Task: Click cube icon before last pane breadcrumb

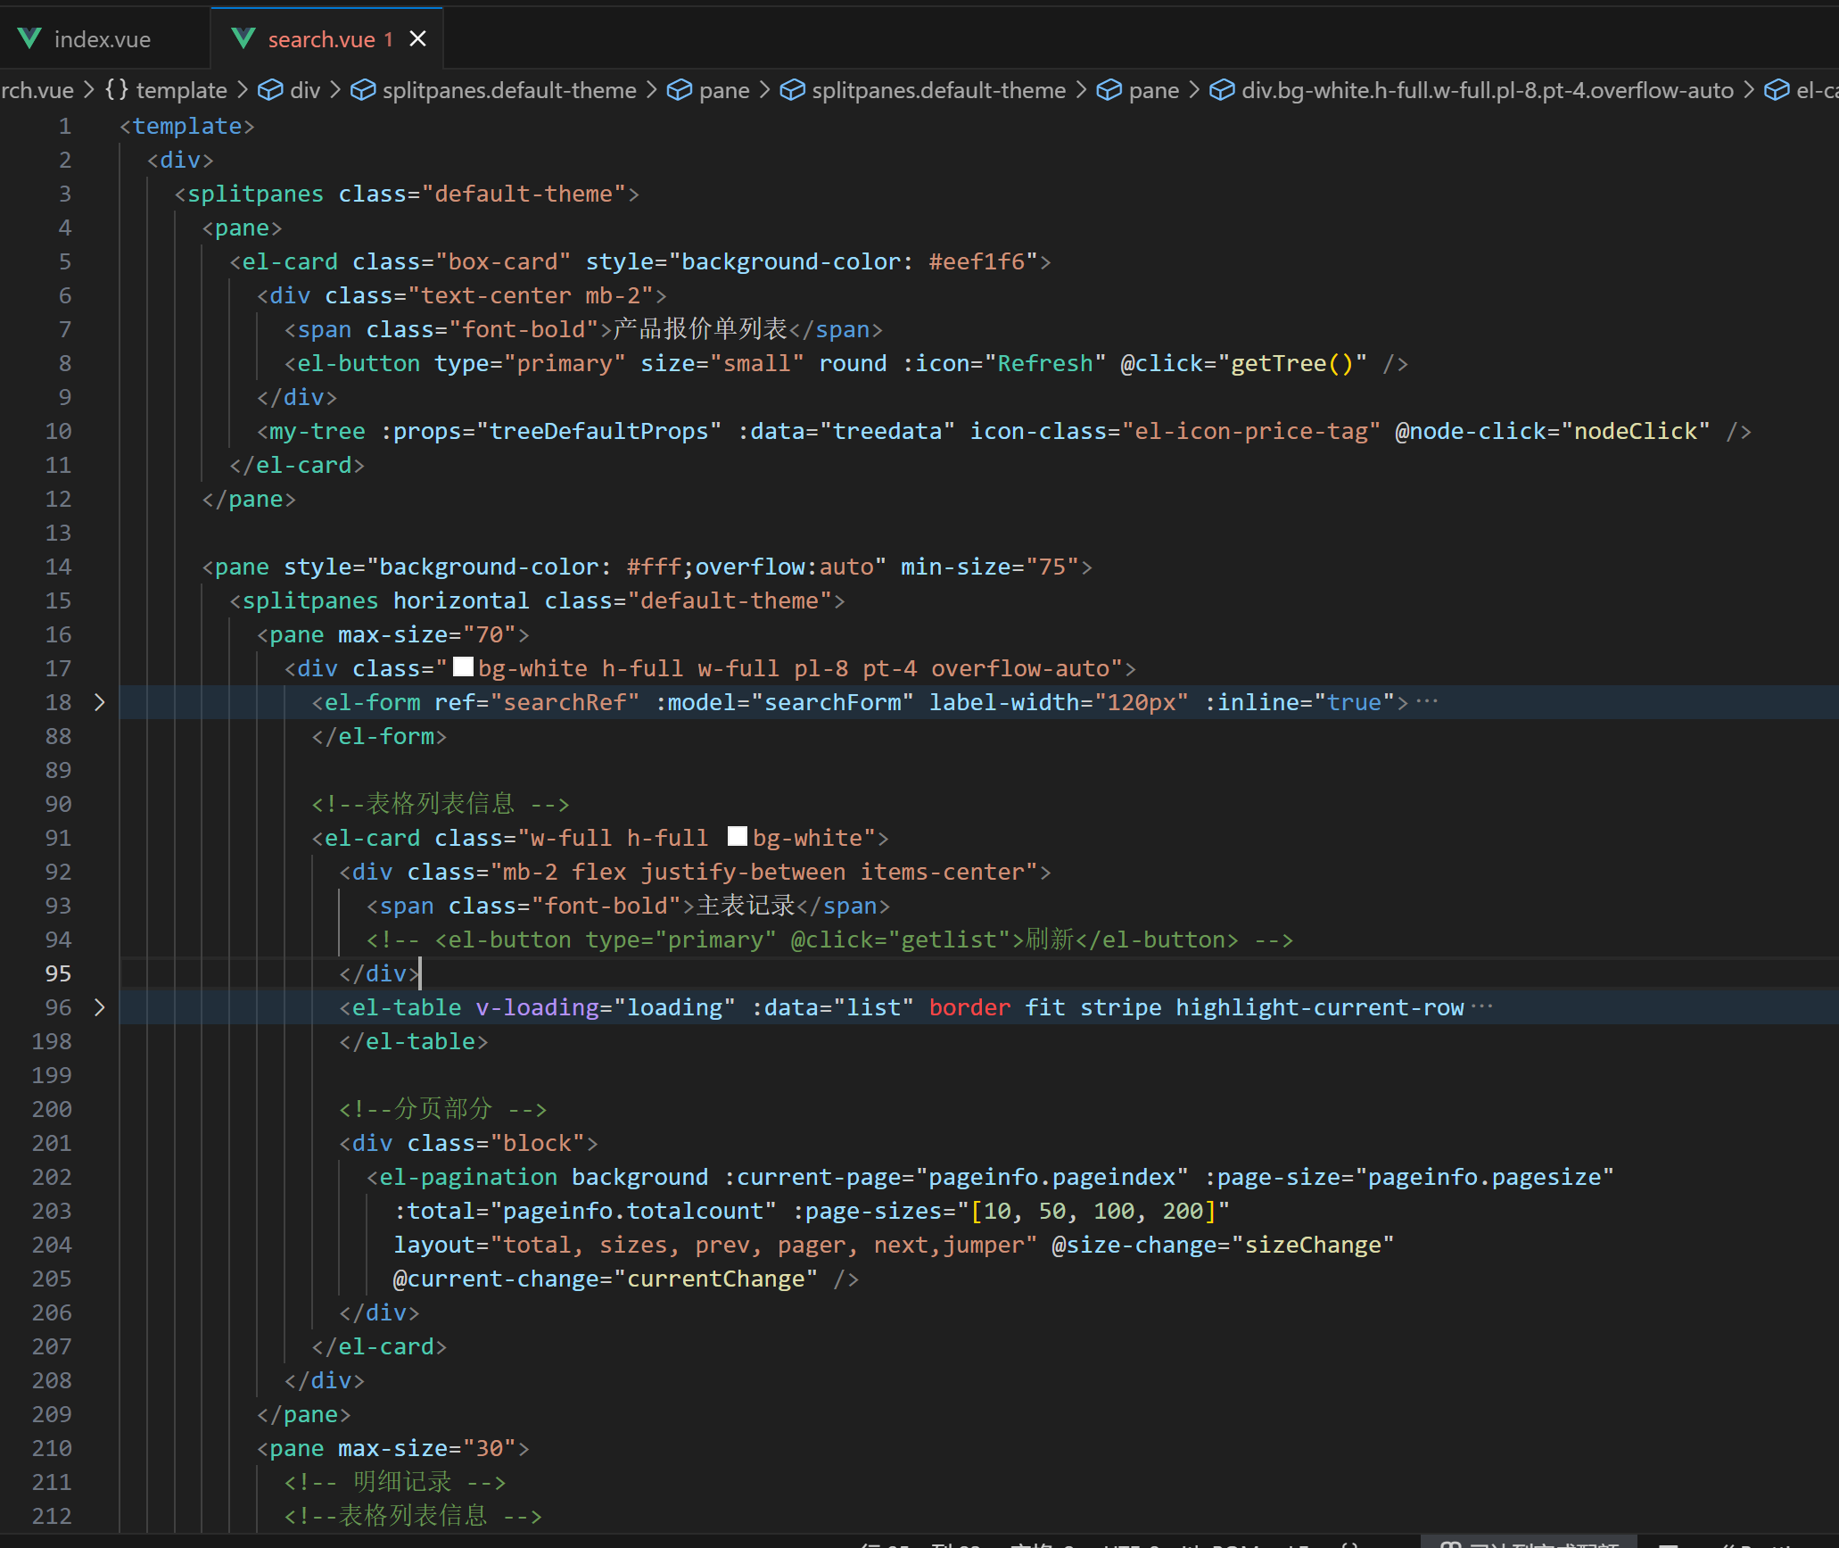Action: 1109,90
